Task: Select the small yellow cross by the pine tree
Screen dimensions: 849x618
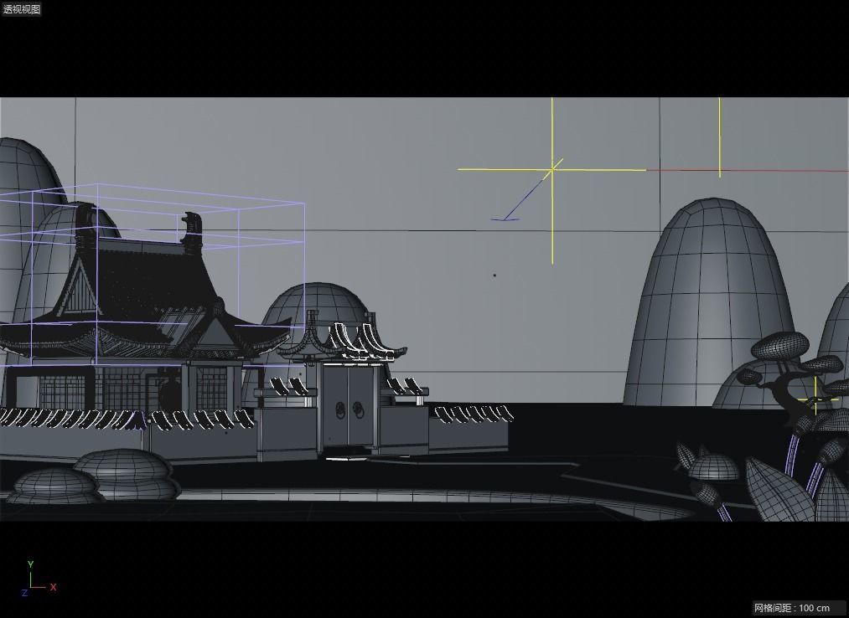Action: pos(815,399)
